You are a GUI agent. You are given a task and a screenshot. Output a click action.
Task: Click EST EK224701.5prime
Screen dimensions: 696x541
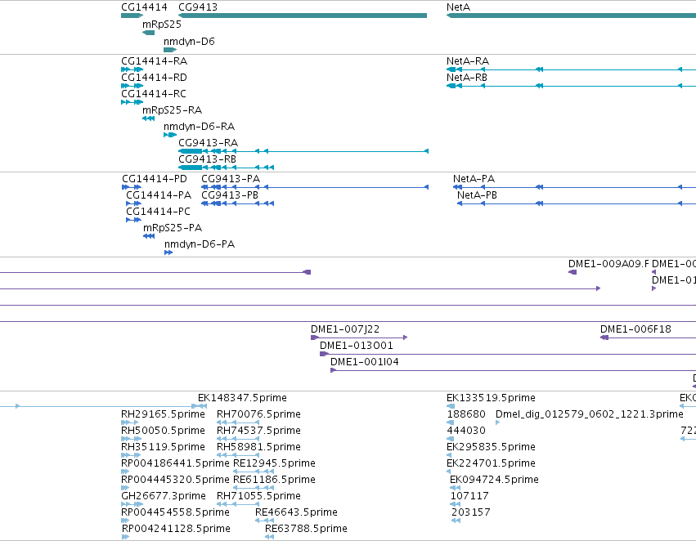[491, 463]
